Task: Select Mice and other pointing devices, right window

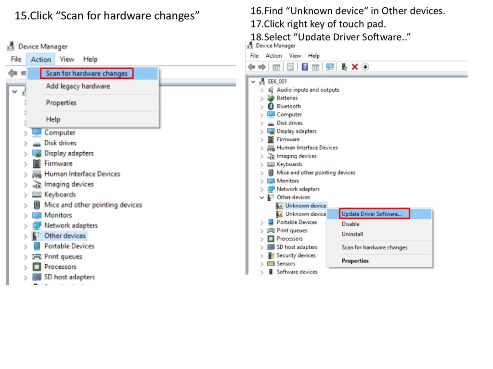Action: tap(316, 172)
